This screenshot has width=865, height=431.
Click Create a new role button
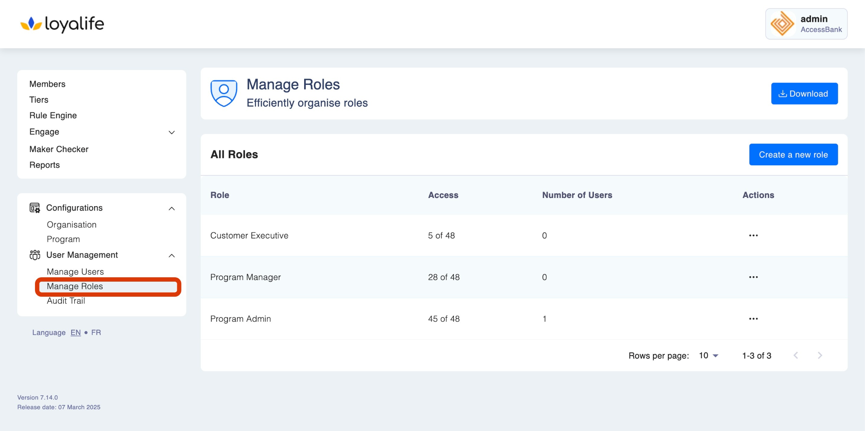[793, 154]
